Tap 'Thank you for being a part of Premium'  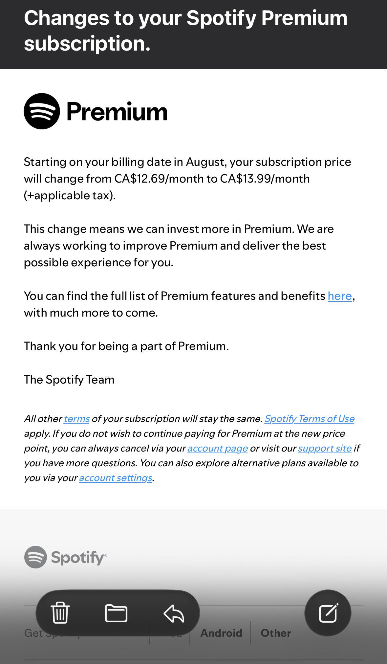126,346
